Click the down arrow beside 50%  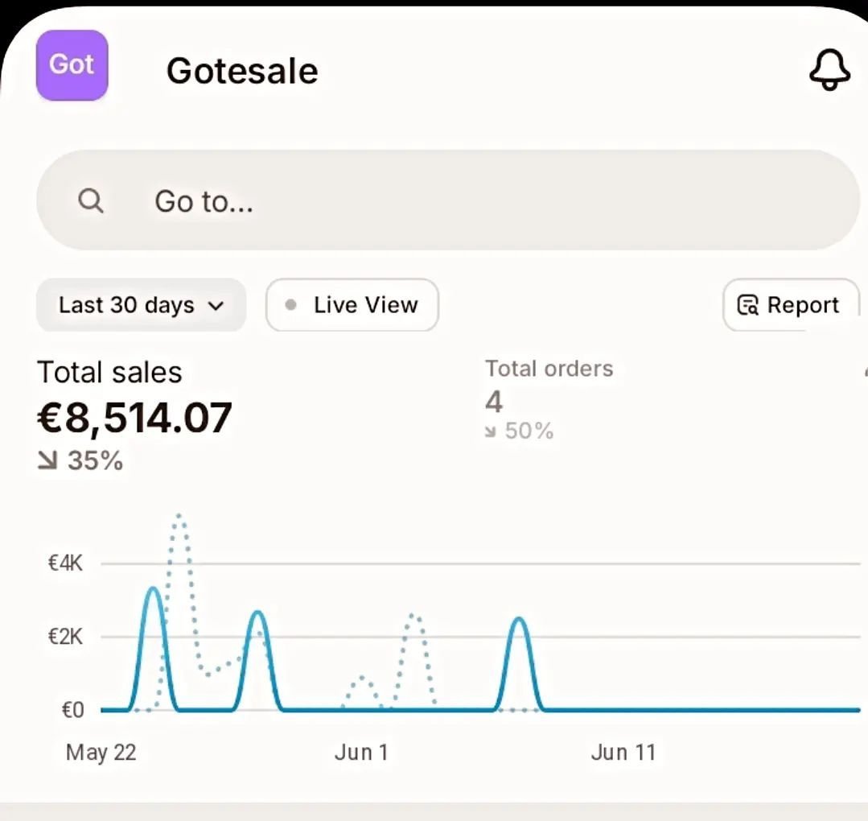click(491, 432)
